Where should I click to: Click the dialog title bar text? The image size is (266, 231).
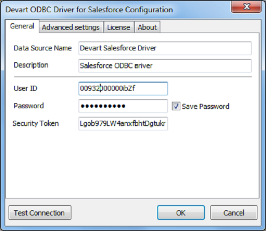(x=89, y=10)
